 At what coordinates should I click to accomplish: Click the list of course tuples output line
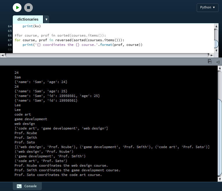click(x=112, y=147)
